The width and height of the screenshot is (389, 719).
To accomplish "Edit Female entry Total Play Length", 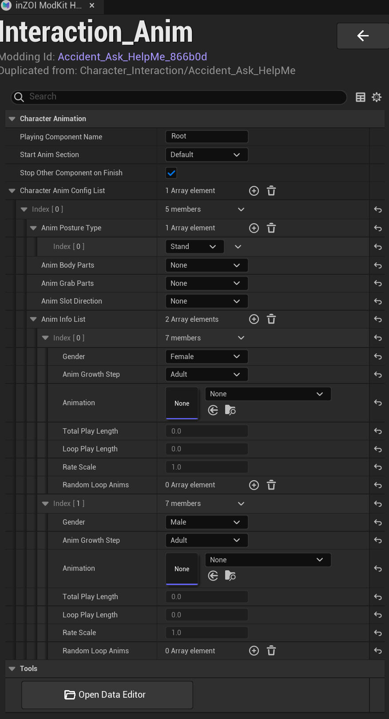I will (x=206, y=431).
